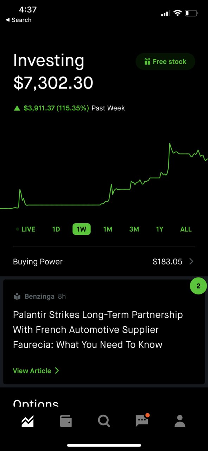Switch chart to LIVE range
Image resolution: width=208 pixels, height=451 pixels.
[x=25, y=229]
